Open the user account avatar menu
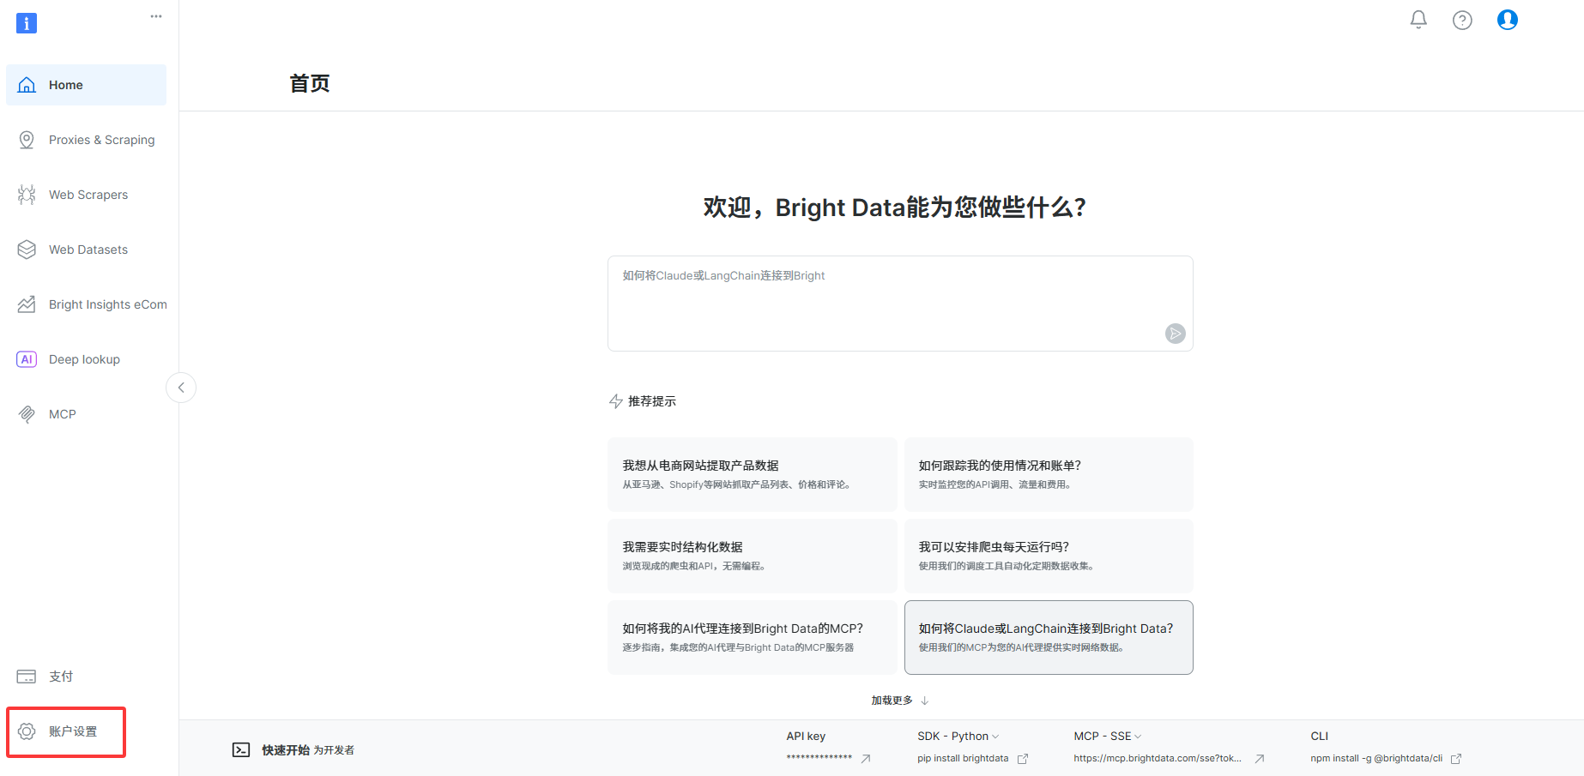The image size is (1584, 776). click(1508, 20)
